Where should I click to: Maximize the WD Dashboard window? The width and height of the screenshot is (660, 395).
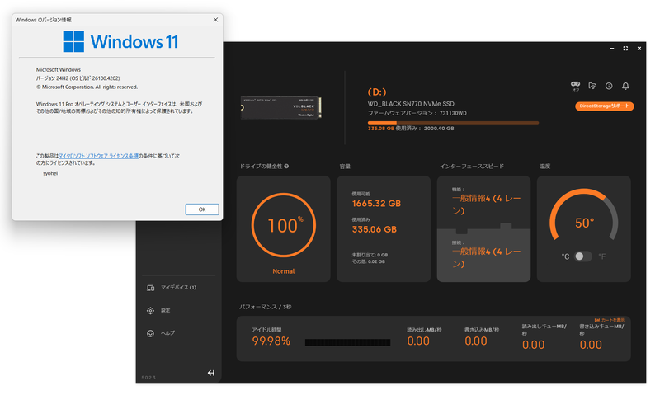[625, 49]
